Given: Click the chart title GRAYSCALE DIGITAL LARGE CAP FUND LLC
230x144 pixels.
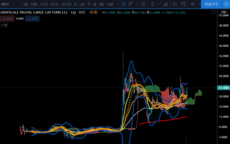Looking at the screenshot, I should [x=34, y=12].
